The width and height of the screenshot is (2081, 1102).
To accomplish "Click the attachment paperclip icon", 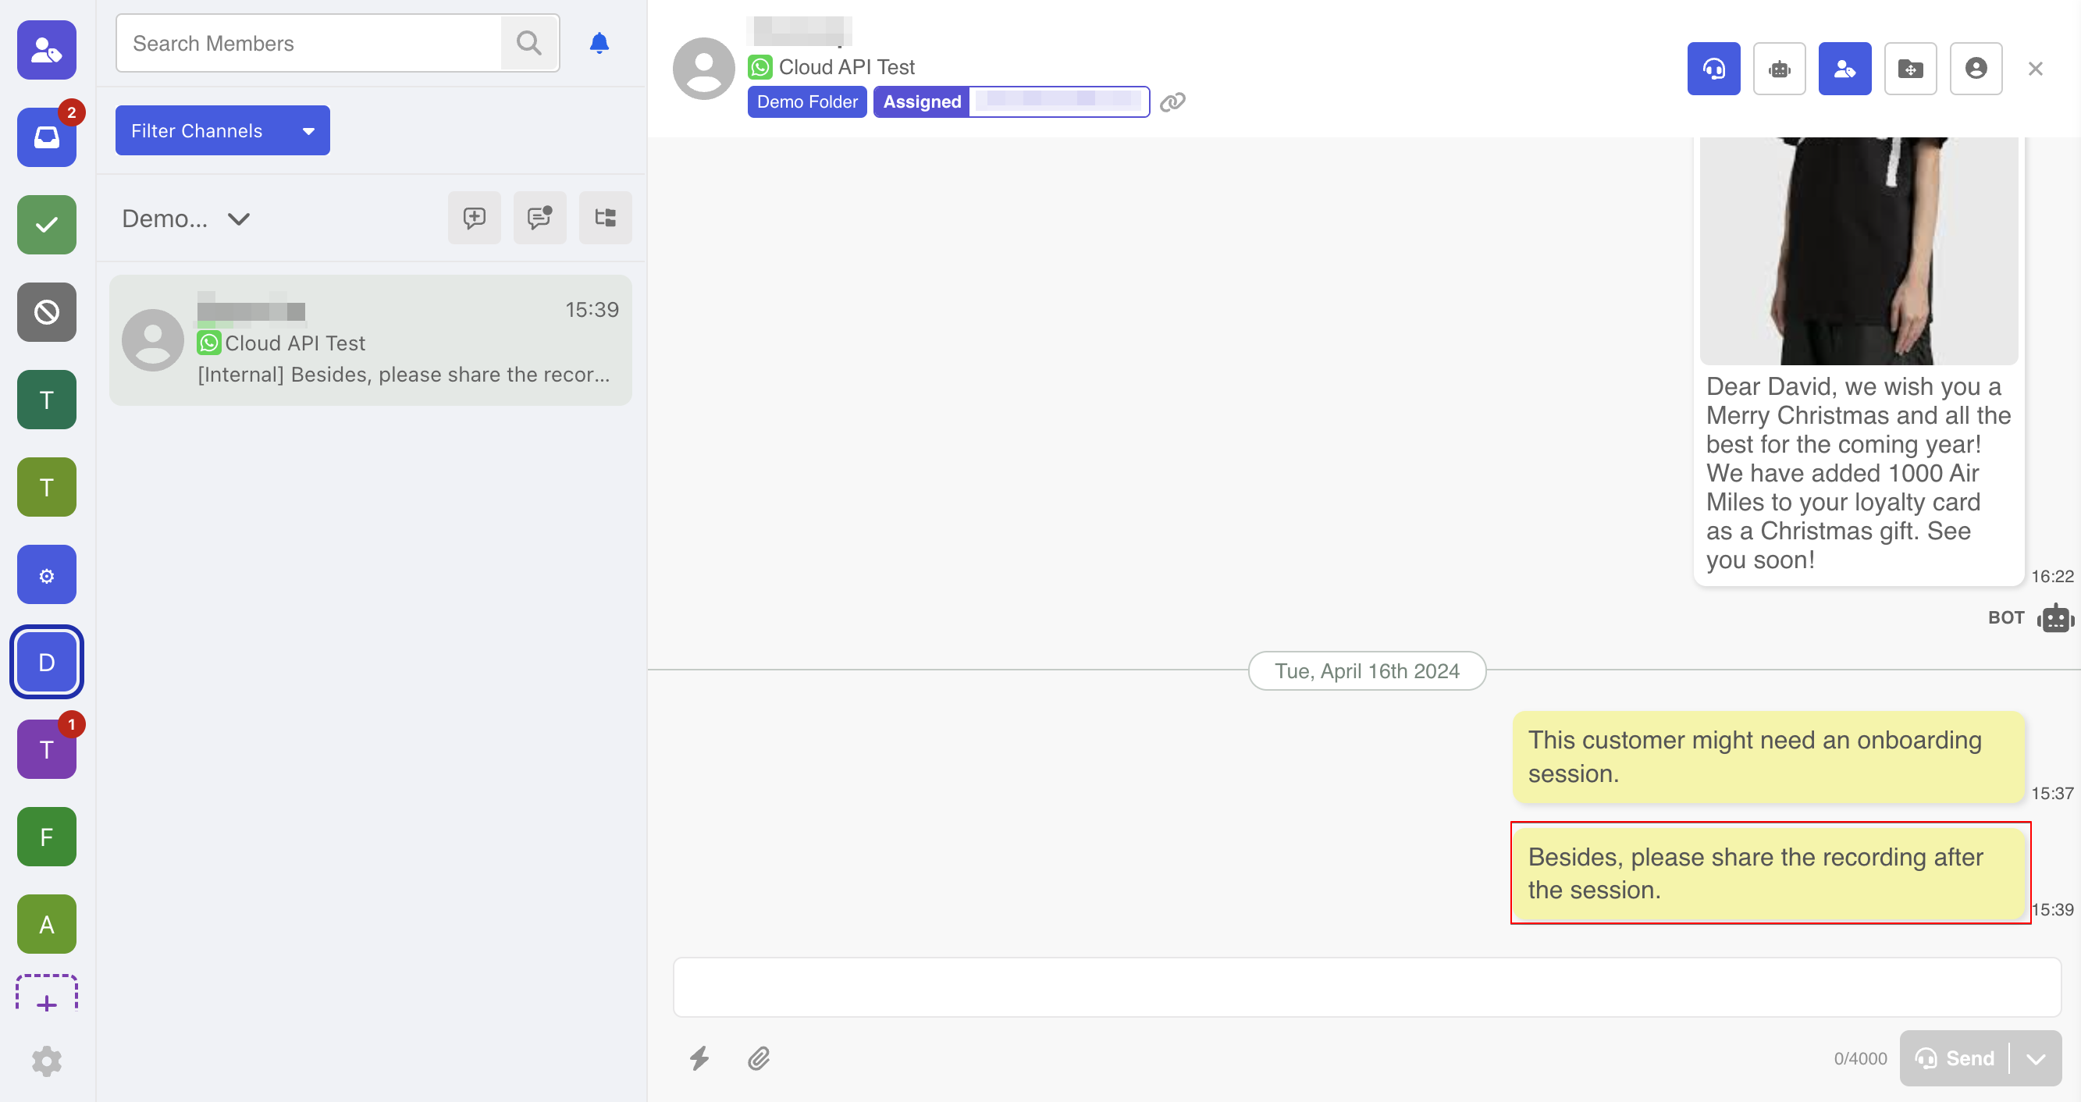I will 758,1058.
